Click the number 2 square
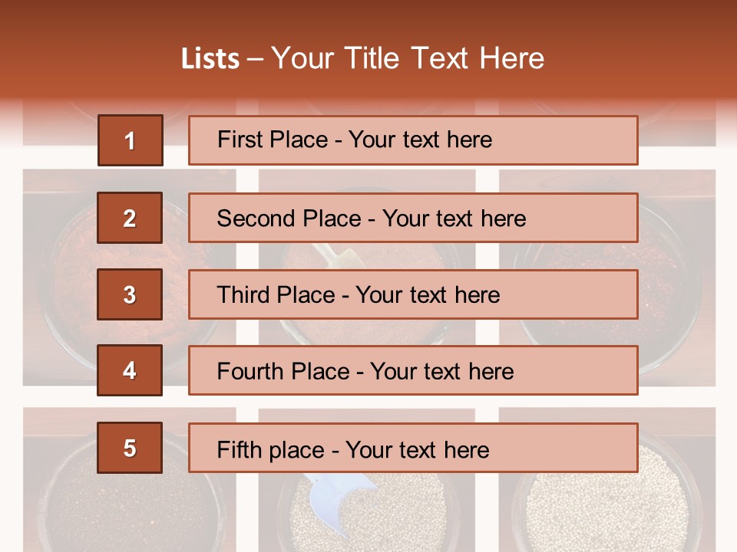 pyautogui.click(x=130, y=218)
